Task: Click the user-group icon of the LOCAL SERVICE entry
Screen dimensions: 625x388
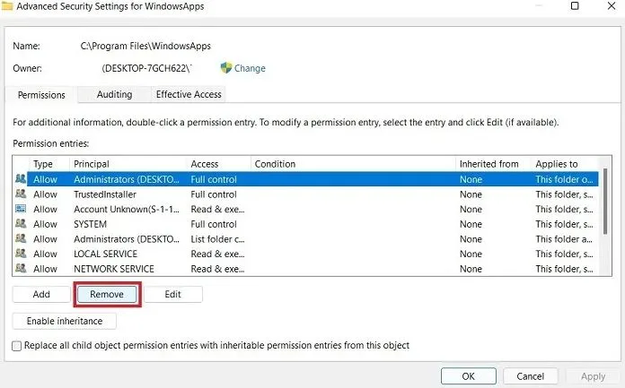Action: click(21, 254)
